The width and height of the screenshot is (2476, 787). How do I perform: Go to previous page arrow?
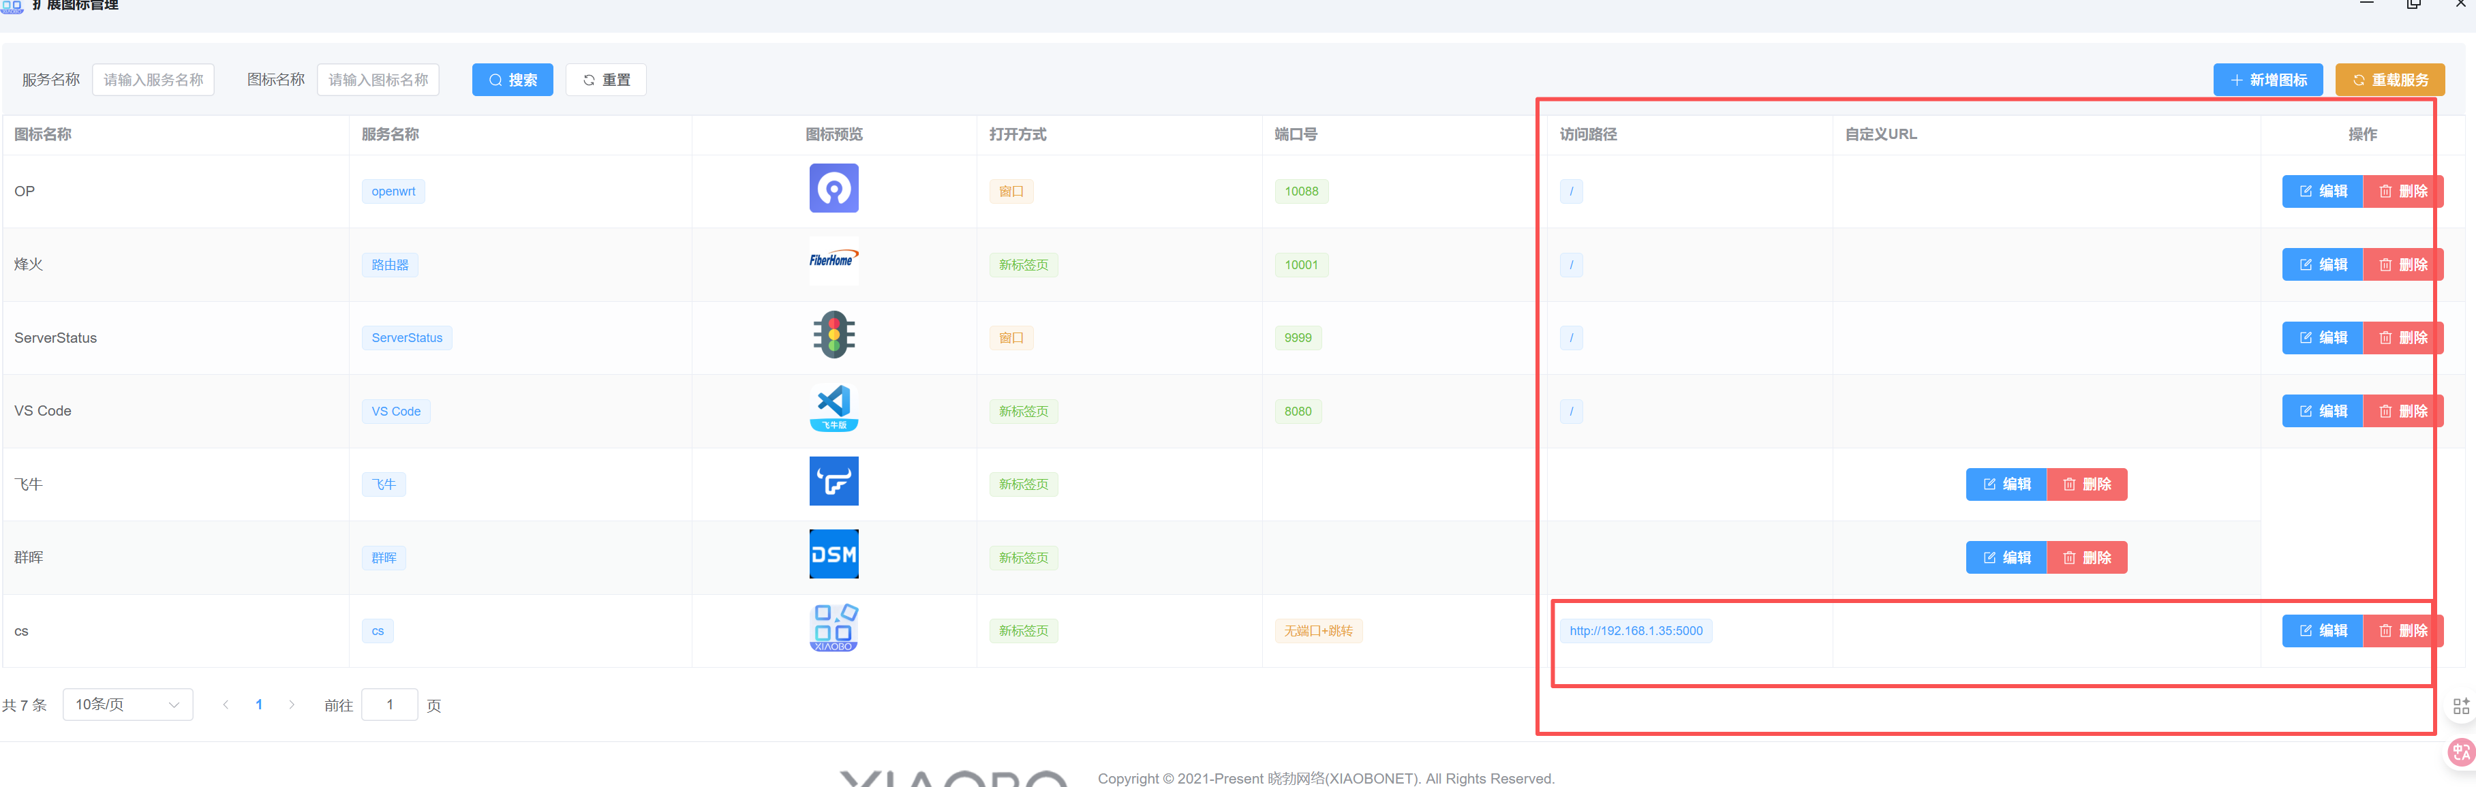225,705
